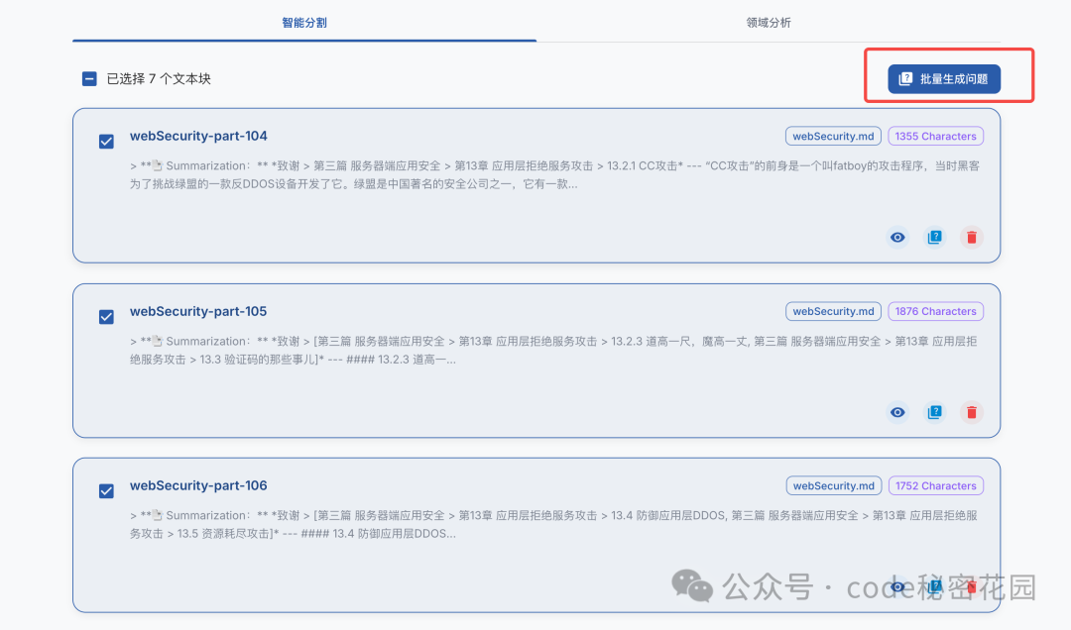Click the 已选择 7 个文本块 label

(159, 79)
